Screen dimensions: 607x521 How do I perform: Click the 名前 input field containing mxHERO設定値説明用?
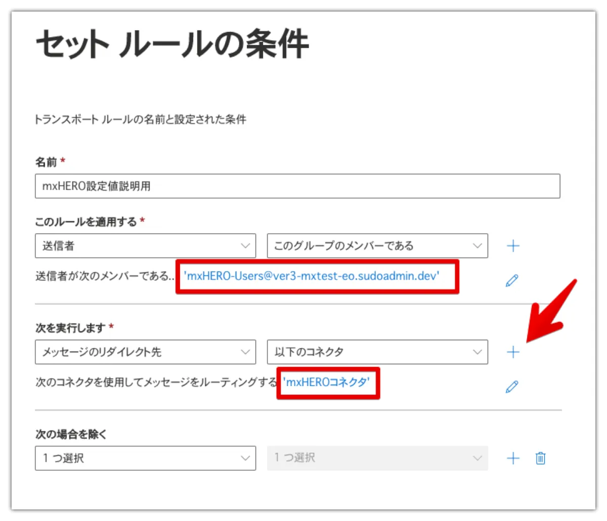click(x=297, y=186)
